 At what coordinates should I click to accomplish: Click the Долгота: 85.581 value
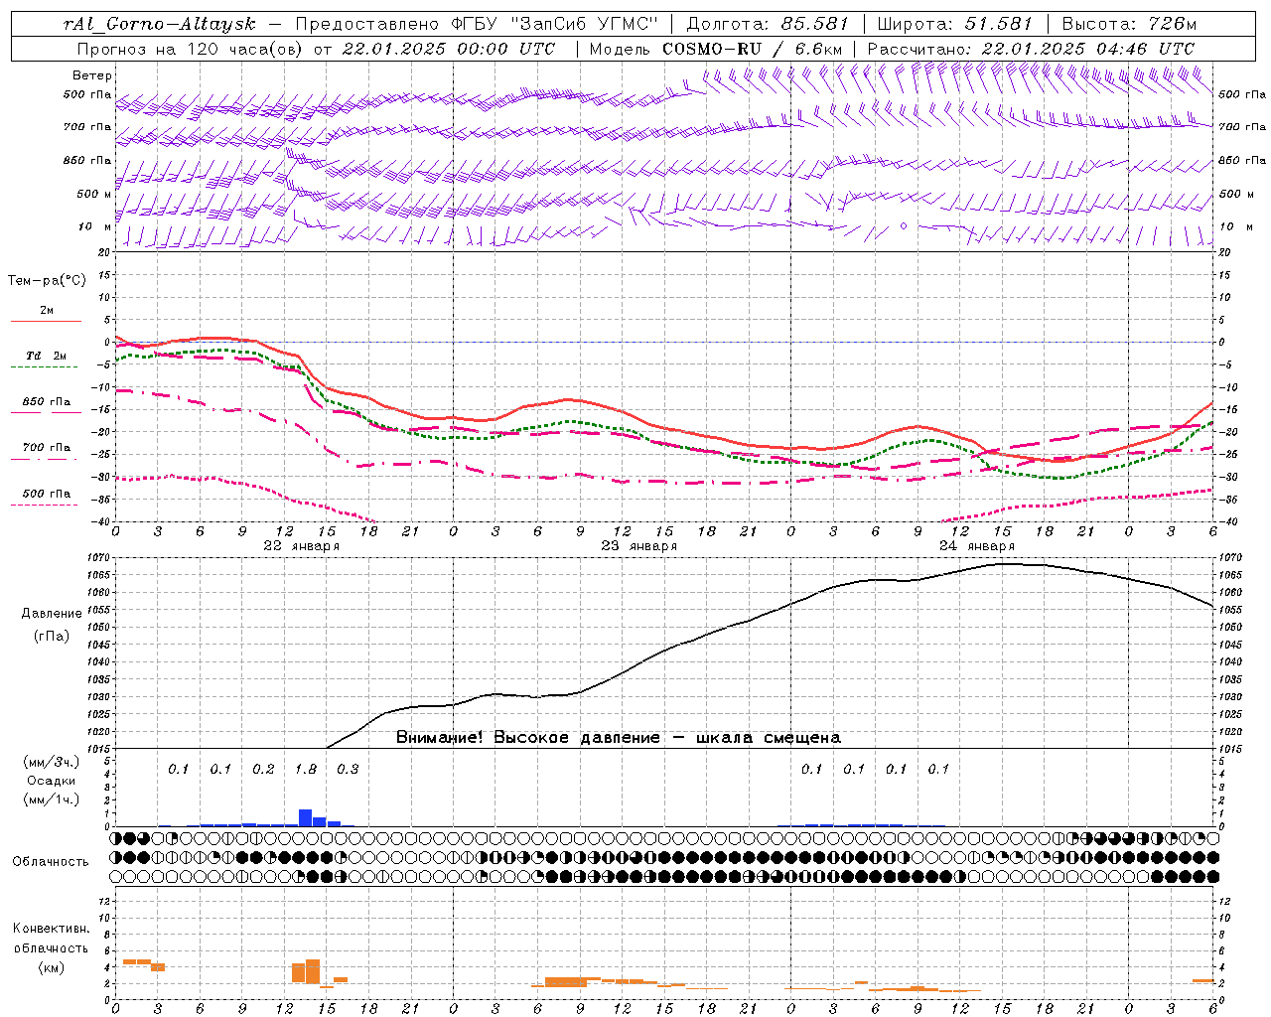[770, 24]
